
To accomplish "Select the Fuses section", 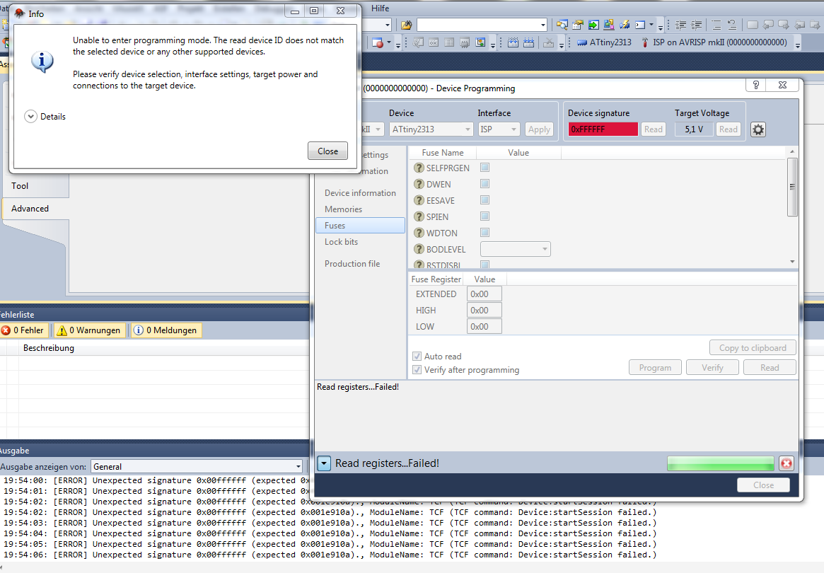I will click(360, 226).
